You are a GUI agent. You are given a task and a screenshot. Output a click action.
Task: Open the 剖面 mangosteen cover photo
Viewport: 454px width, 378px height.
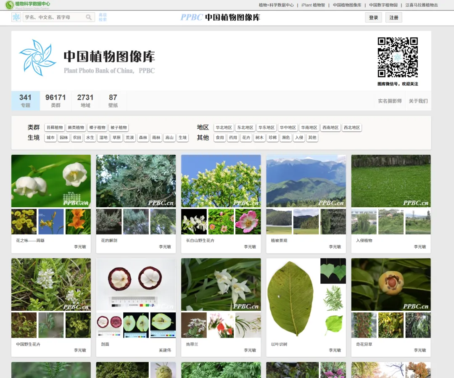(136, 284)
